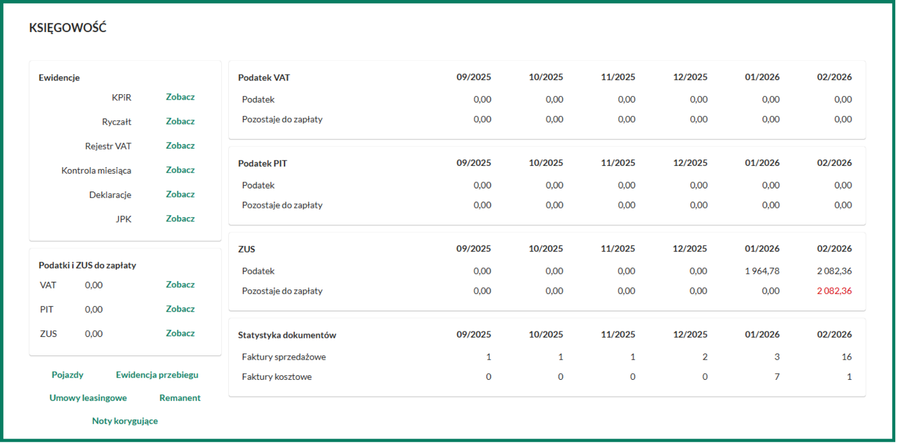Image resolution: width=897 pixels, height=444 pixels.
Task: Select cost invoices count 1 for 02/2026
Action: (x=849, y=377)
